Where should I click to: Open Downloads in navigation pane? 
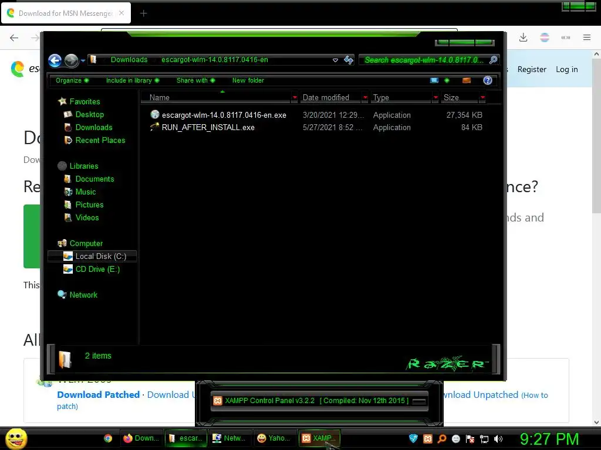94,127
